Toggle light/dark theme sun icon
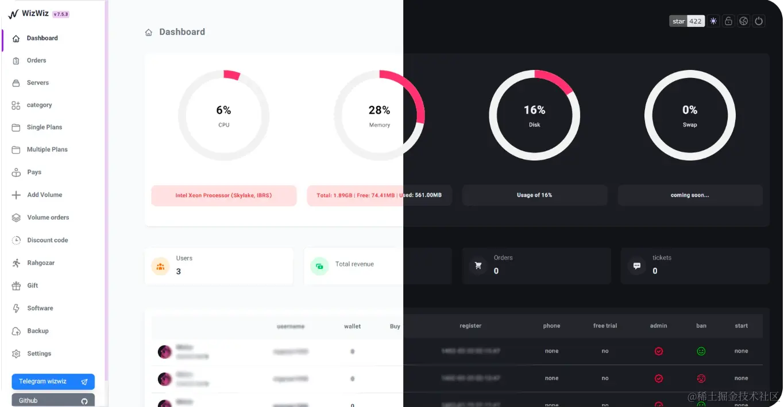The image size is (784, 407). click(713, 21)
